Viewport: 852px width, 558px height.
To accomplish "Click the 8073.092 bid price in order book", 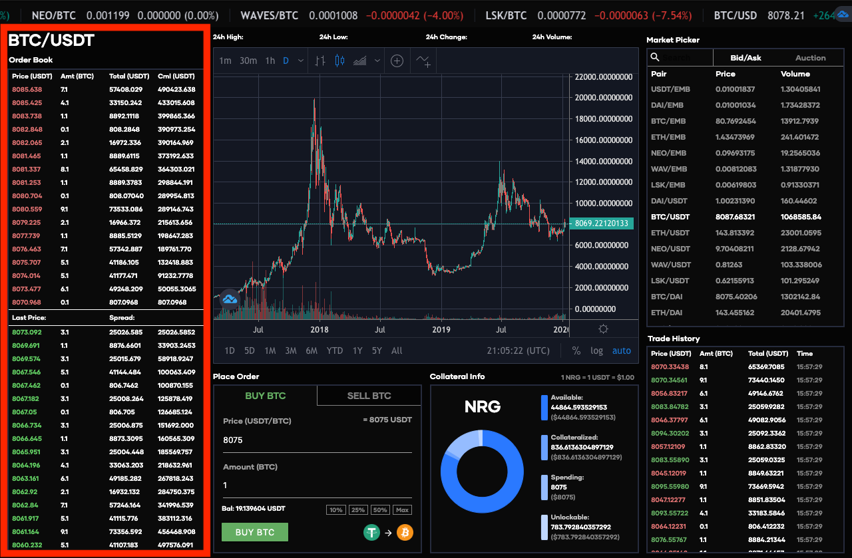I will (27, 332).
